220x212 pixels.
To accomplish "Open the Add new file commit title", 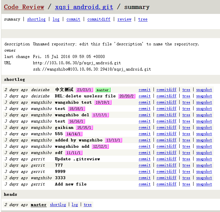I will pos(71,184).
